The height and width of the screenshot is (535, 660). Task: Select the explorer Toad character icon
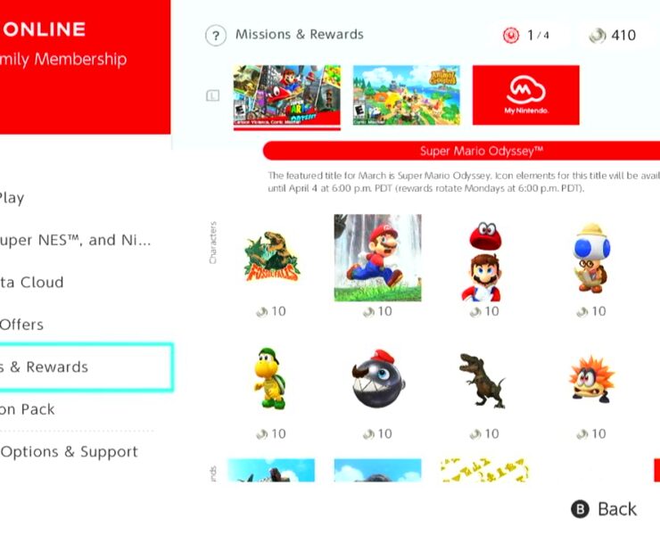click(591, 258)
